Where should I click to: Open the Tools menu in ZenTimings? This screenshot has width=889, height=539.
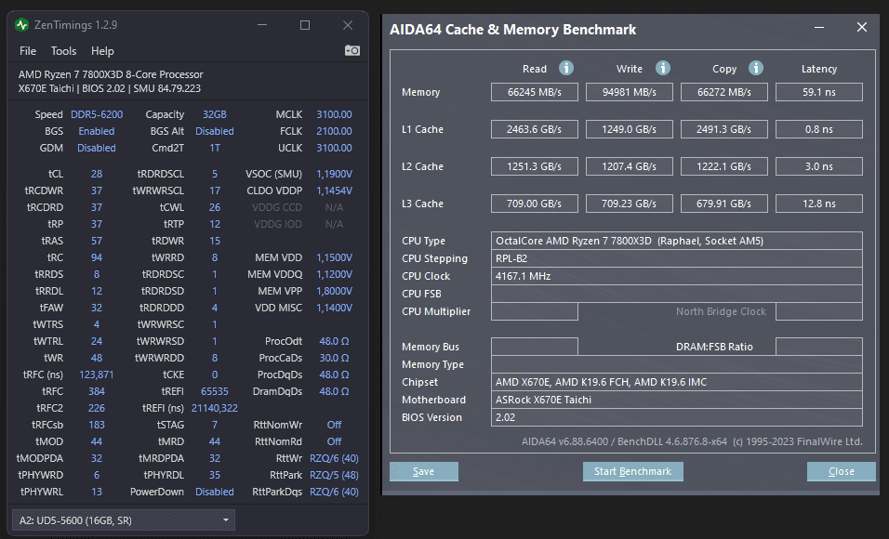63,51
